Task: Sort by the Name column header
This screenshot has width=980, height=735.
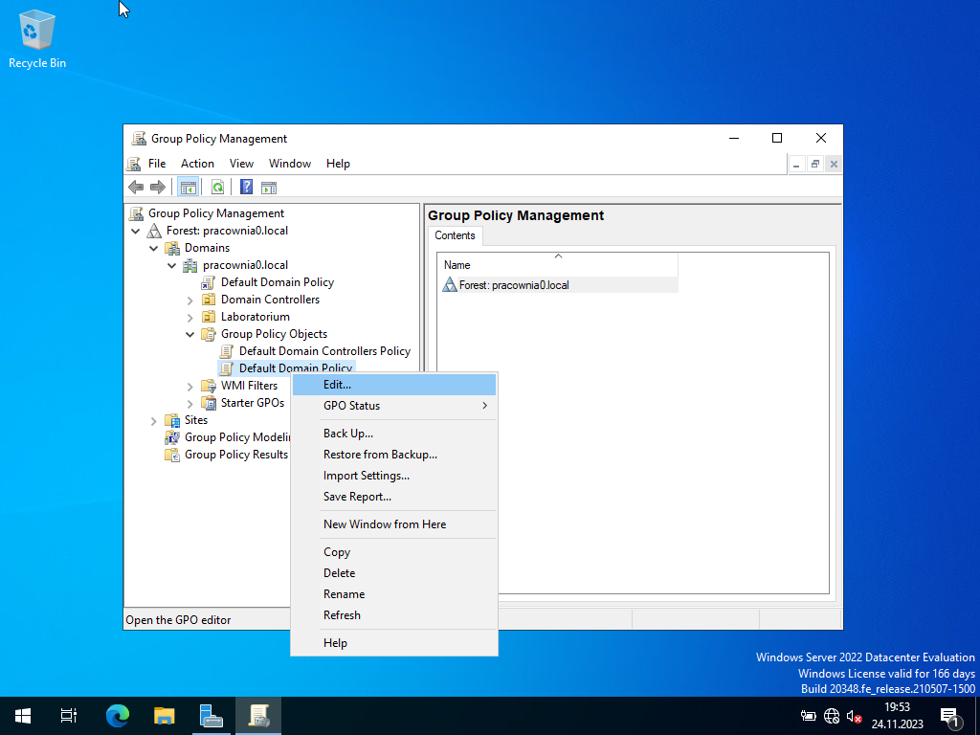Action: pos(558,264)
